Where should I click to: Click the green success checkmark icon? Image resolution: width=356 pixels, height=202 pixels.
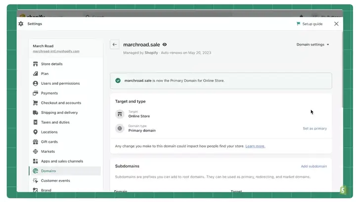(118, 80)
